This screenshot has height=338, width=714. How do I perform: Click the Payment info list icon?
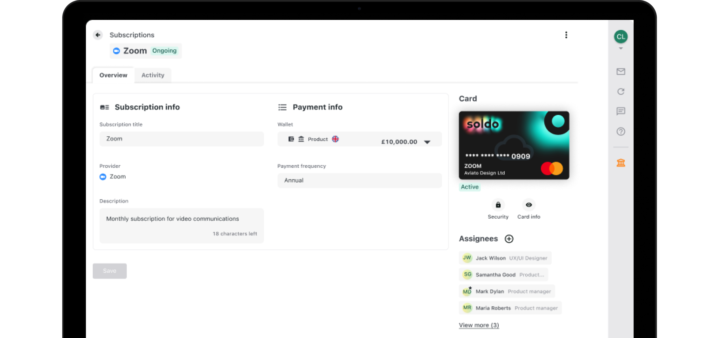[282, 107]
